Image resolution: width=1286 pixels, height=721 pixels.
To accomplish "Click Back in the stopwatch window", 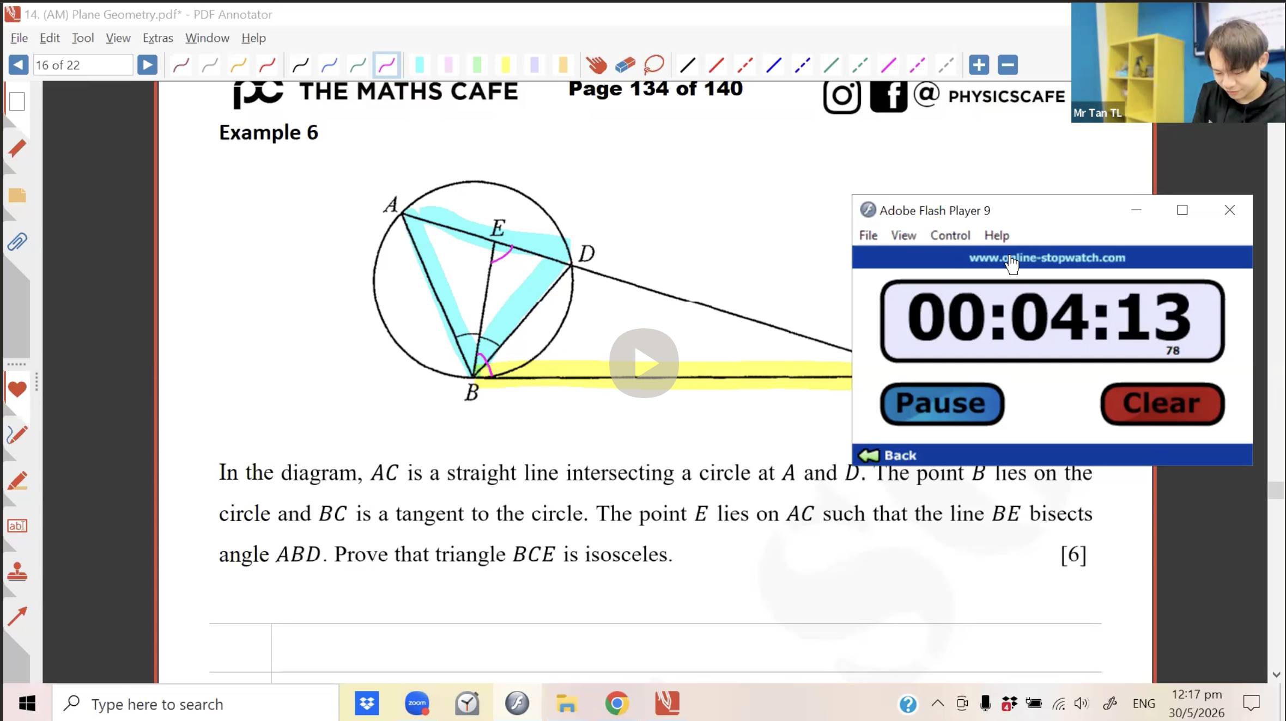I will point(887,455).
